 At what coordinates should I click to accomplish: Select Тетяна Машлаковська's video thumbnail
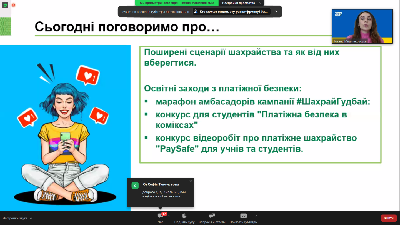pos(362,26)
